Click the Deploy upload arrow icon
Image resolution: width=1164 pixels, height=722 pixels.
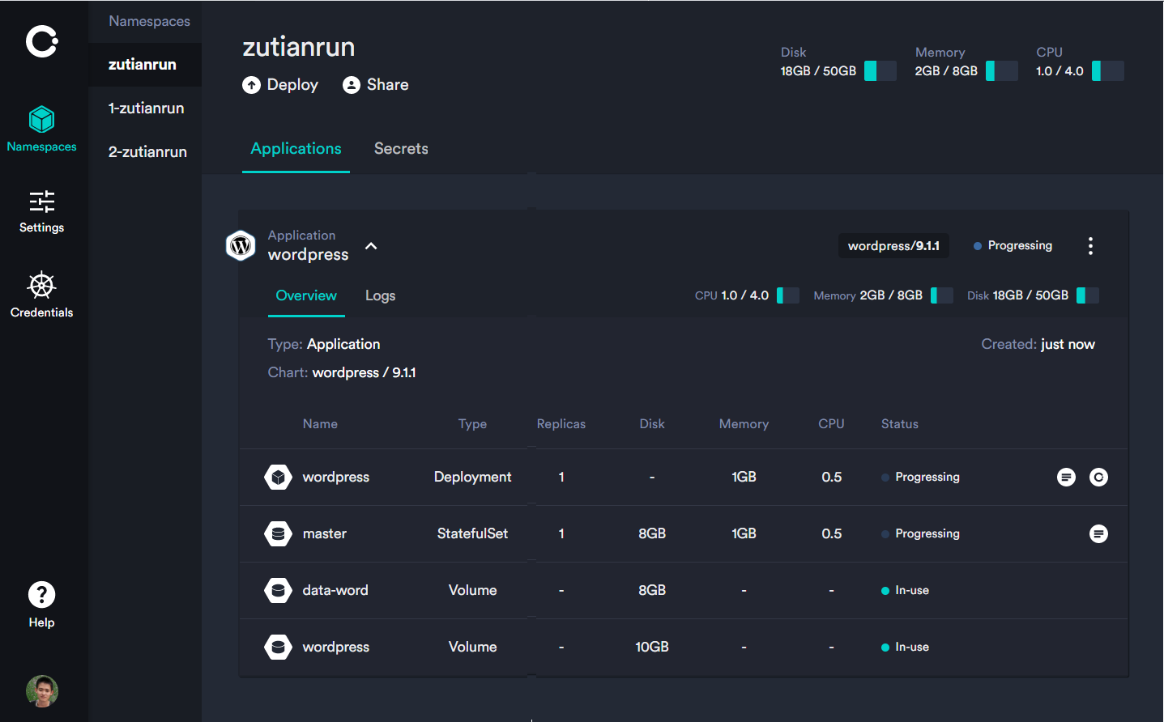click(x=251, y=85)
